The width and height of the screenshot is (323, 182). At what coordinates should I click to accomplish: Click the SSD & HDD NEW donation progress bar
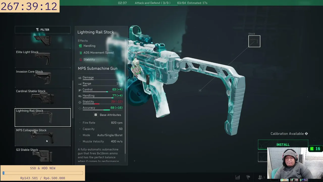(43, 173)
